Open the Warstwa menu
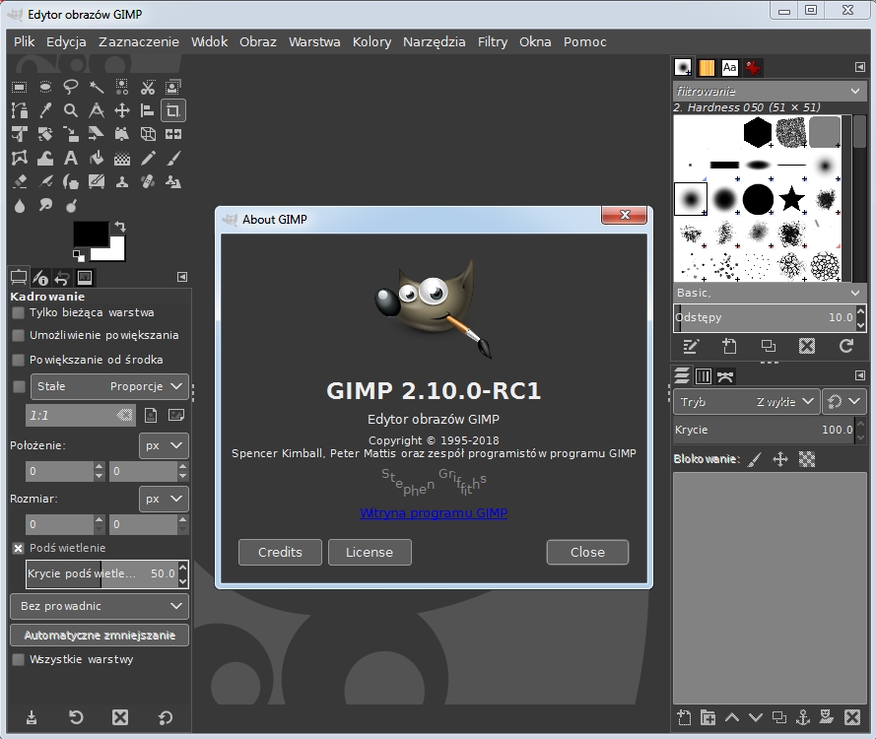Image resolution: width=876 pixels, height=739 pixels. (314, 41)
